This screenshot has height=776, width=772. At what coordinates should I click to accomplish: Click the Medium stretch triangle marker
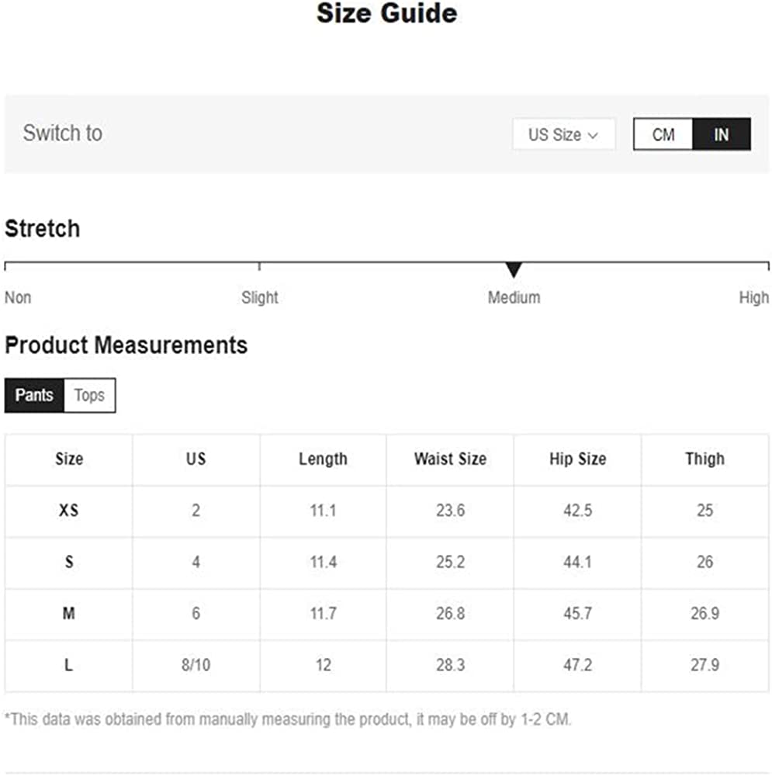[x=514, y=270]
